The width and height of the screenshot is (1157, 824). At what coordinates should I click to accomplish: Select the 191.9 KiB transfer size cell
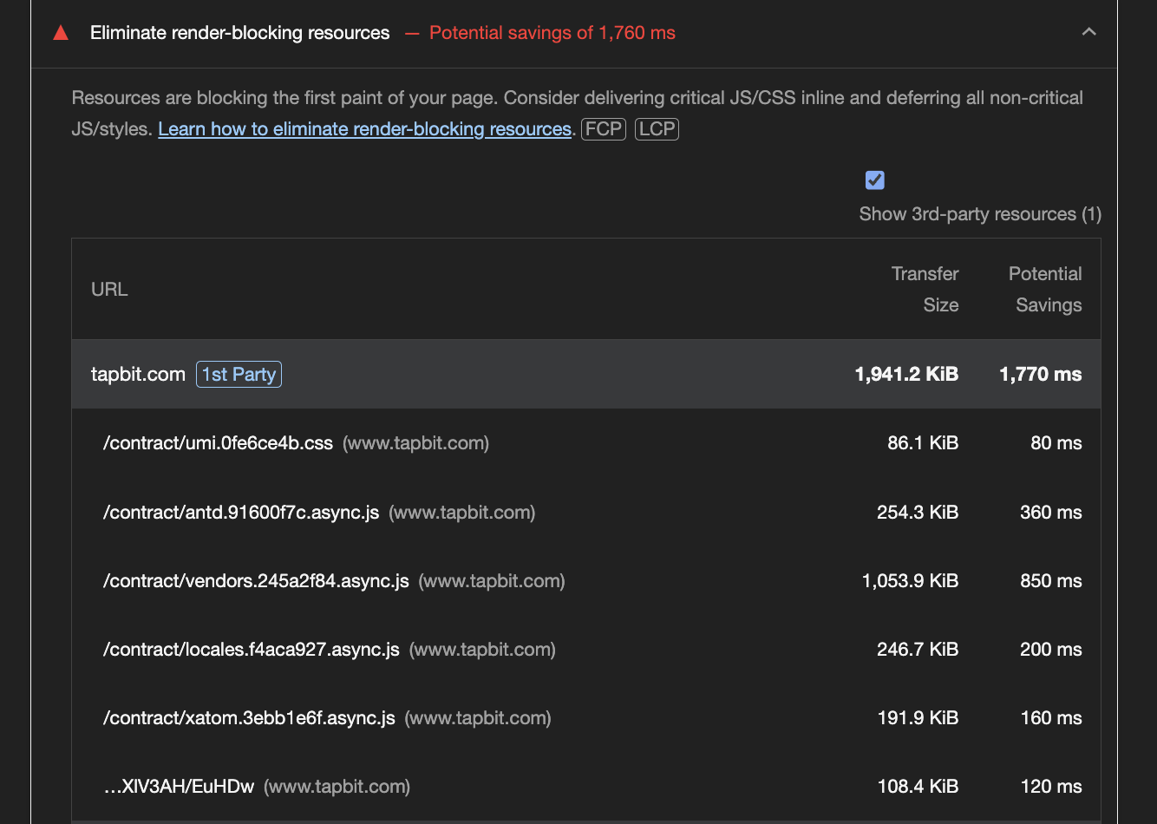click(x=918, y=718)
